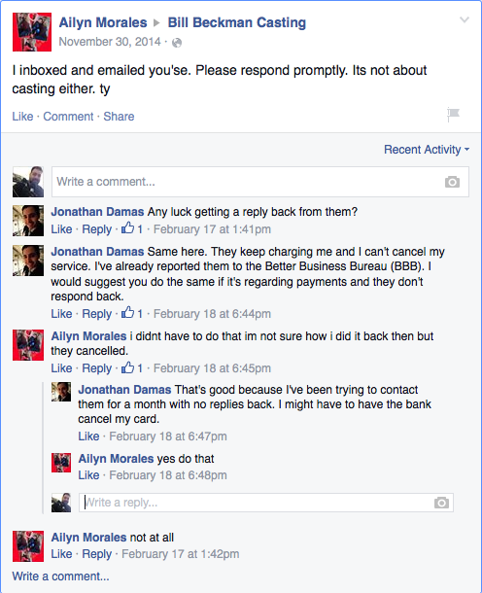Focus the 'Write a reply...' input field

265,503
